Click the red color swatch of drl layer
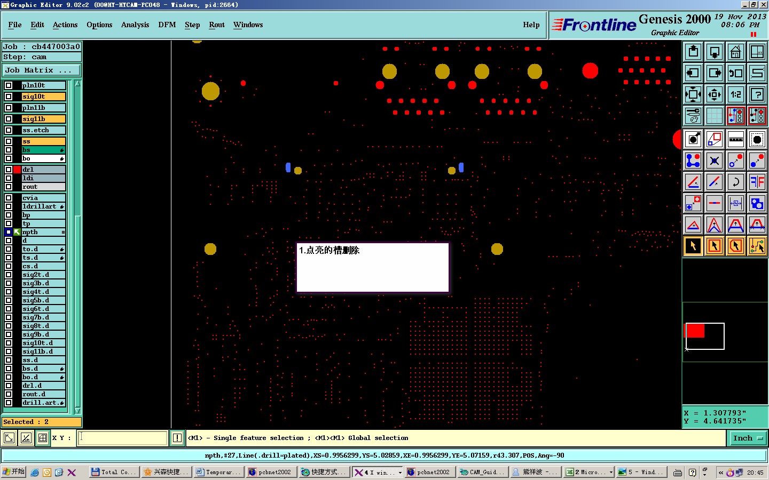 [17, 170]
